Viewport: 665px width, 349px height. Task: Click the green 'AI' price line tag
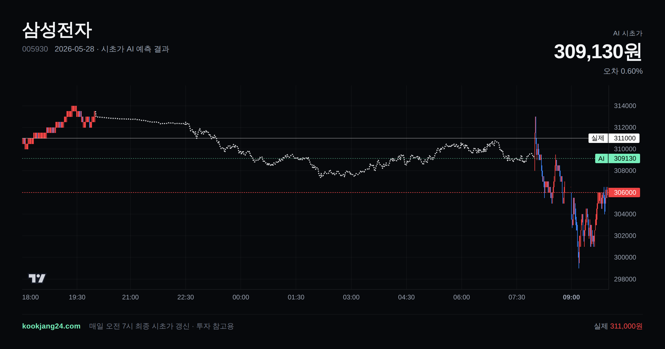[x=602, y=158]
